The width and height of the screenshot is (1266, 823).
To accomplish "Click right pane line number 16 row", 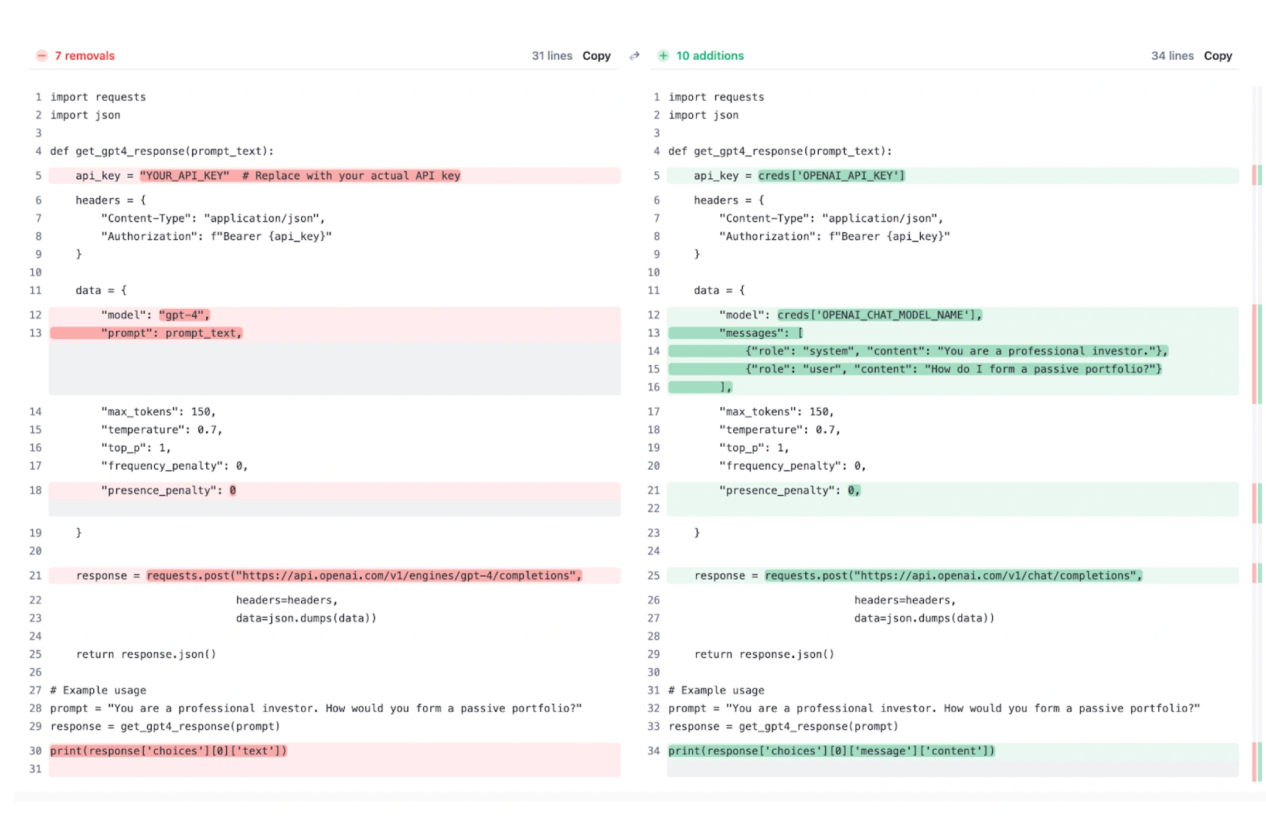I will point(953,387).
